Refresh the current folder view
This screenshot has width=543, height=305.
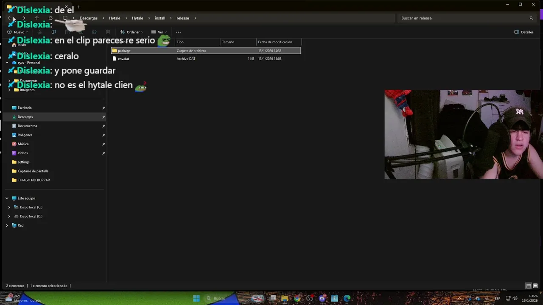(50, 18)
